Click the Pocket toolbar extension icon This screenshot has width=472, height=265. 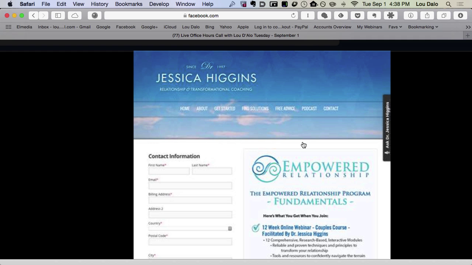pos(358,15)
